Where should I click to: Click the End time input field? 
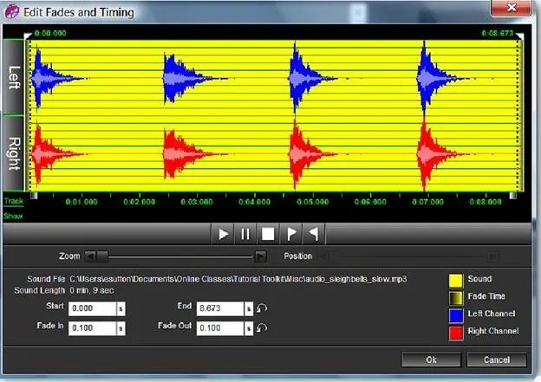(x=220, y=308)
